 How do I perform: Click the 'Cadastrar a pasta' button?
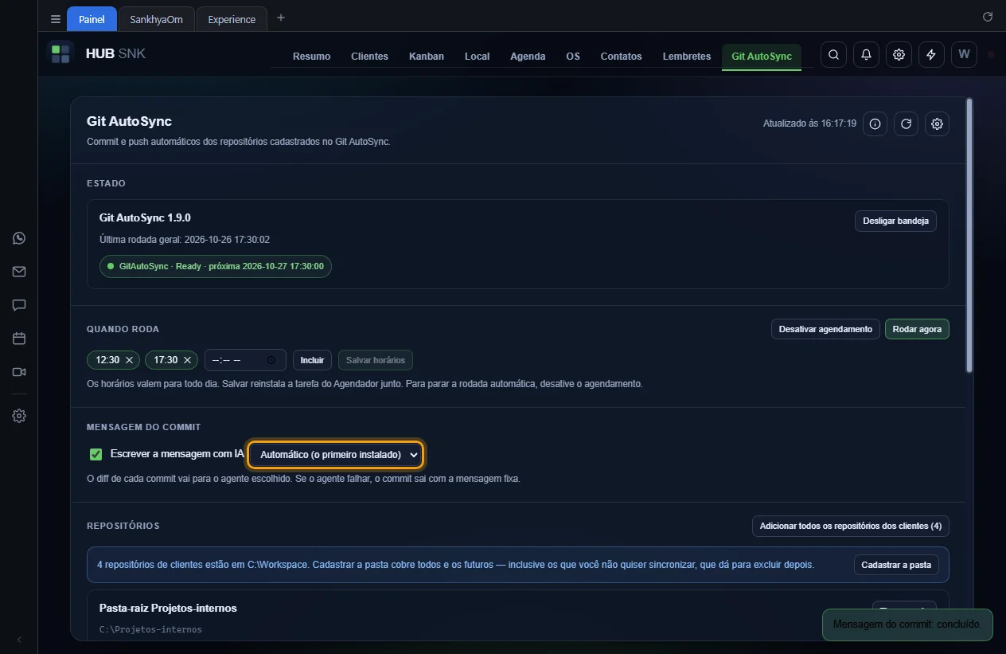[x=896, y=565]
